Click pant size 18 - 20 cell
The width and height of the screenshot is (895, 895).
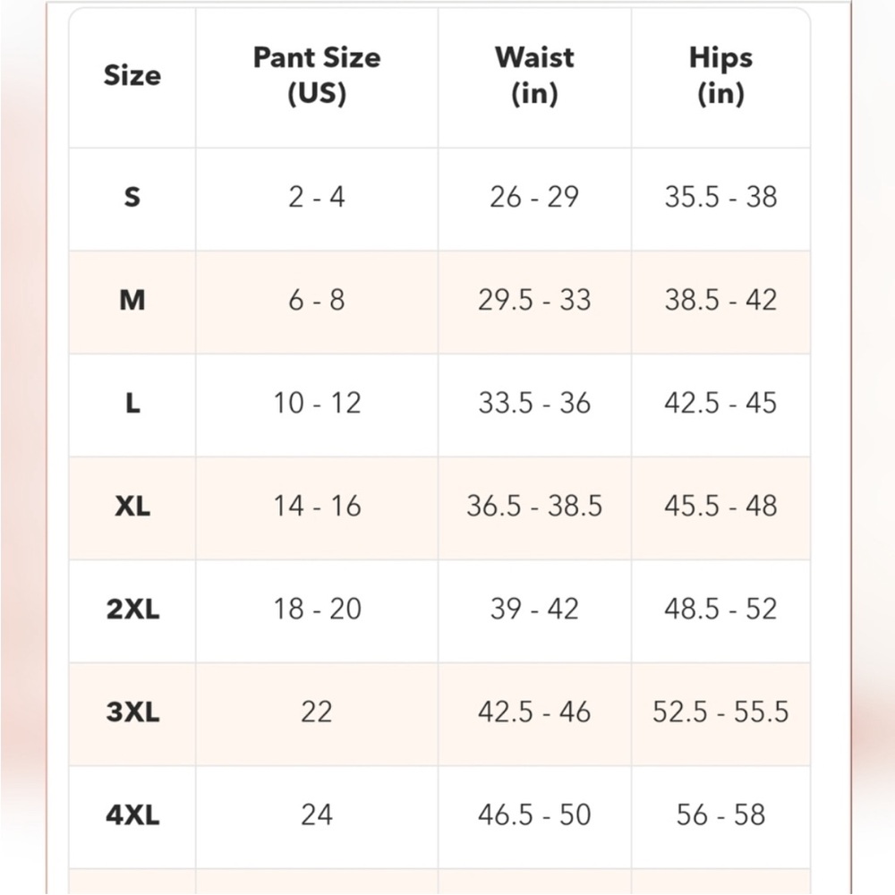tap(317, 609)
